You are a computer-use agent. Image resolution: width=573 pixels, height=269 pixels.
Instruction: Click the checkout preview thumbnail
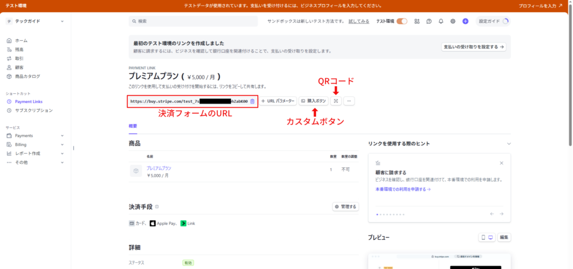point(439,261)
